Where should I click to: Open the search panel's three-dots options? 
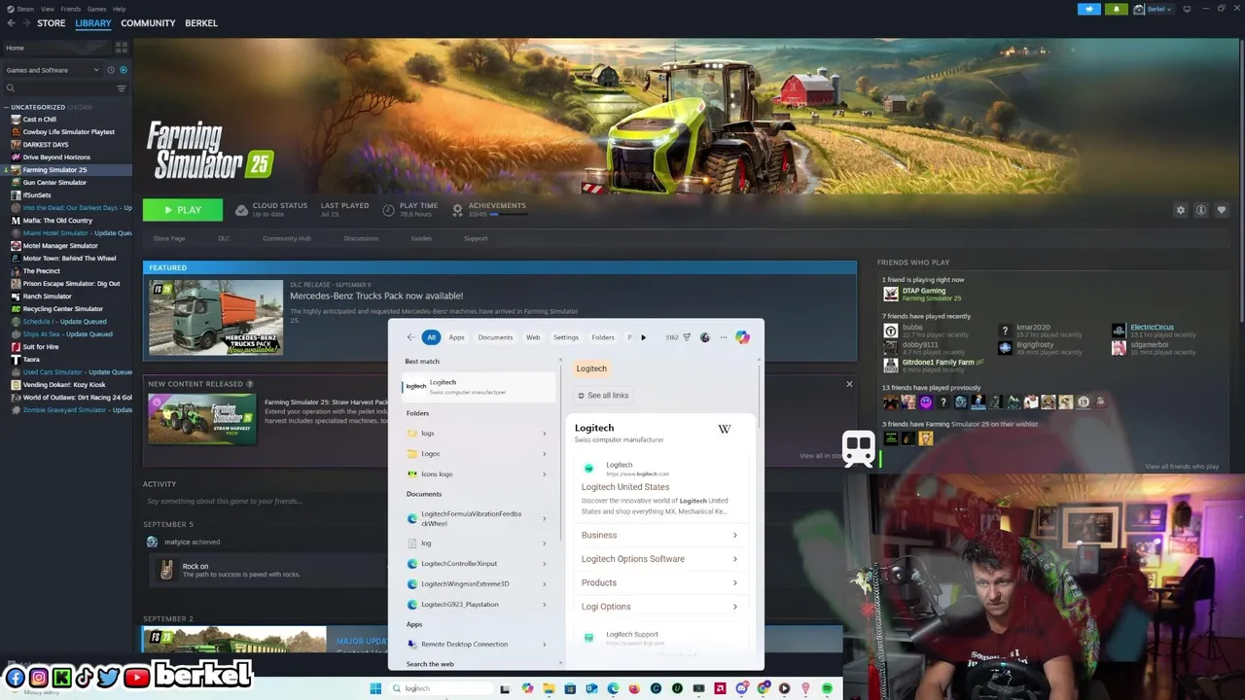click(723, 337)
